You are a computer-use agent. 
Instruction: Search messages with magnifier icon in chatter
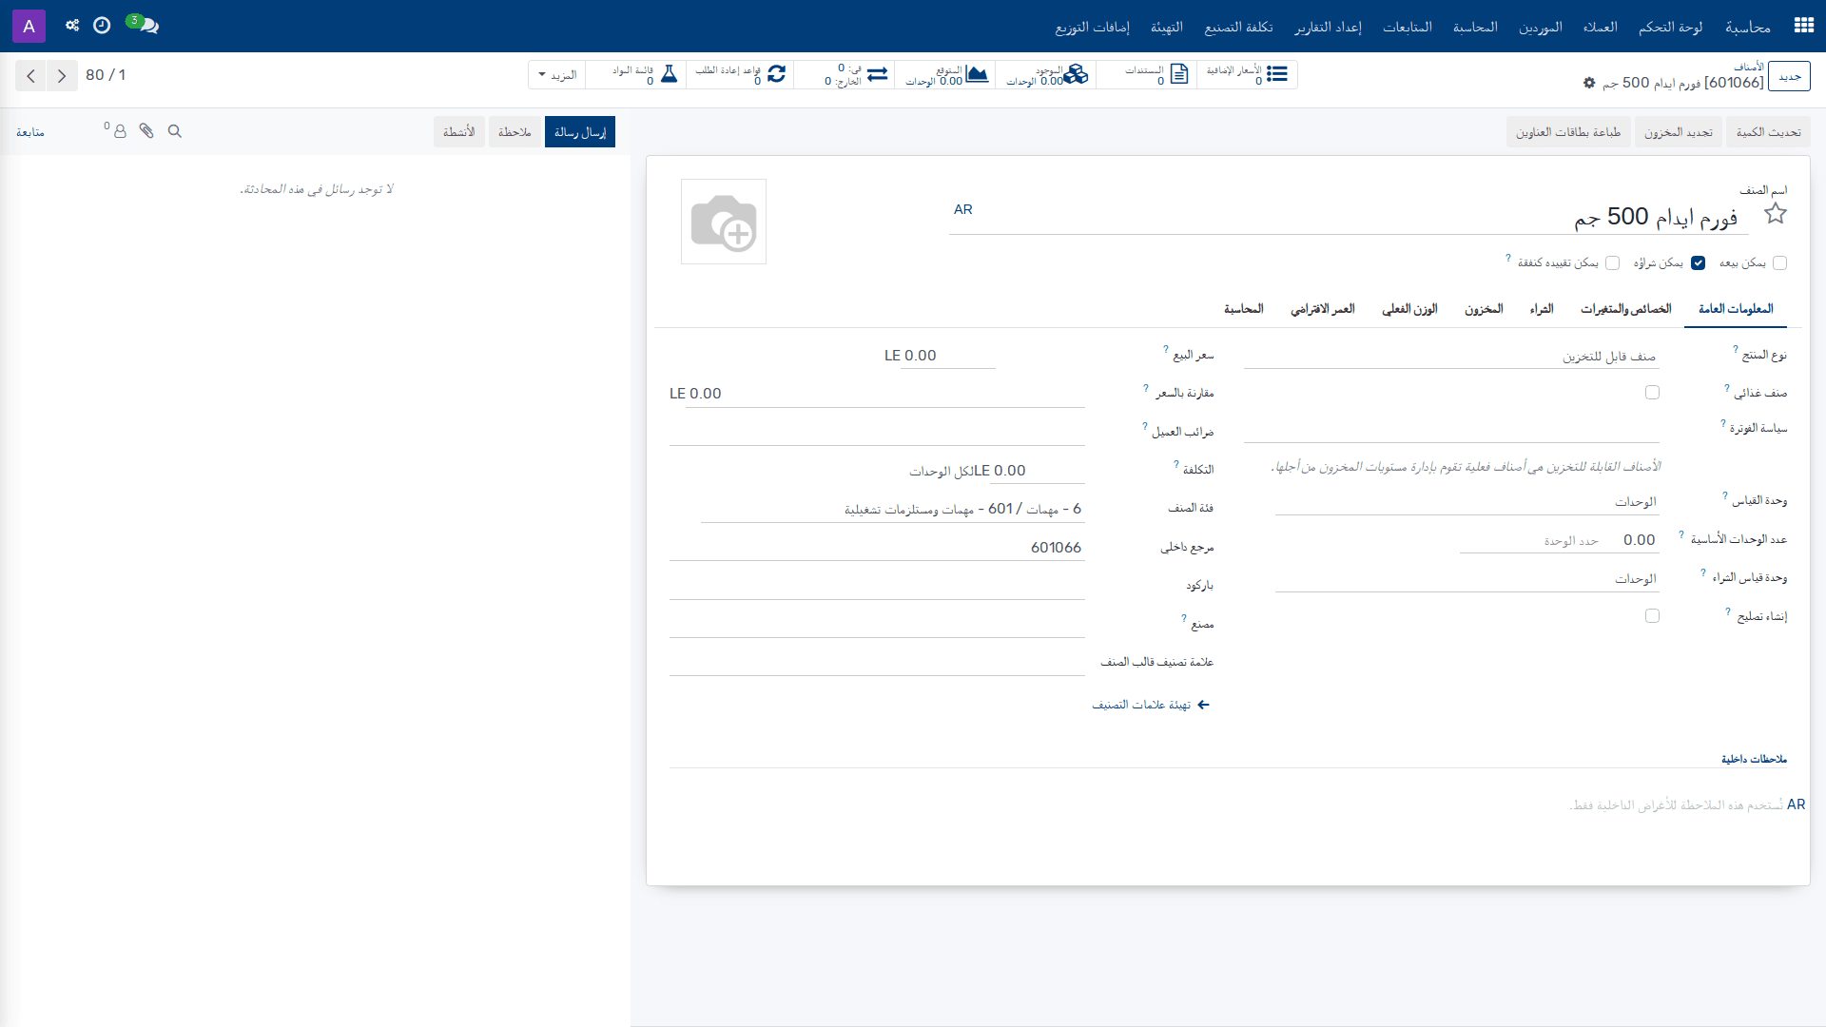point(175,131)
